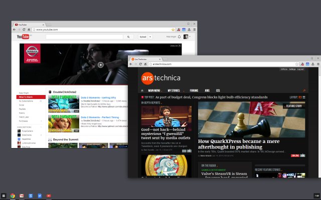This screenshot has width=321, height=200.
Task: Open a new tab in the YouTube window
Action: click(49, 24)
